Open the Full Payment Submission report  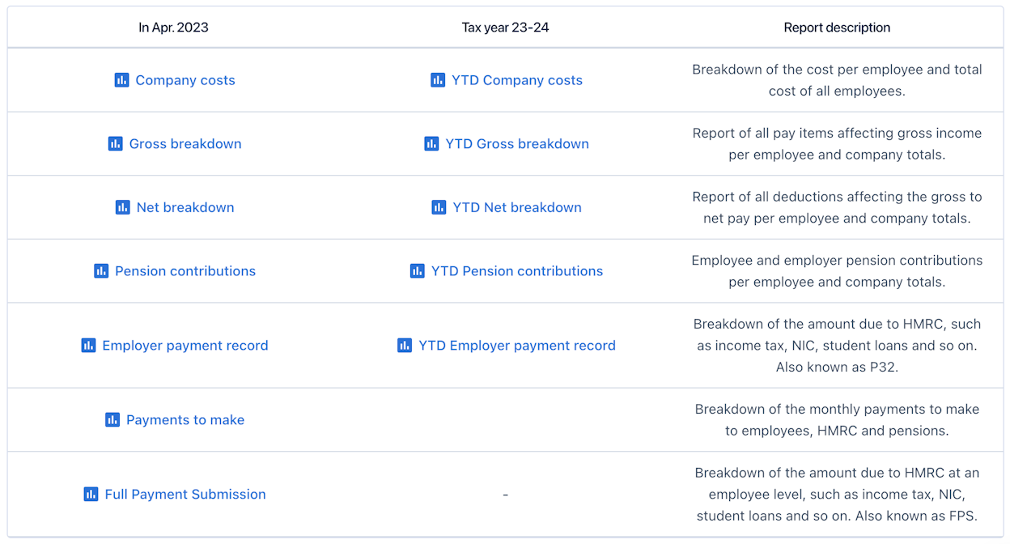coord(185,494)
